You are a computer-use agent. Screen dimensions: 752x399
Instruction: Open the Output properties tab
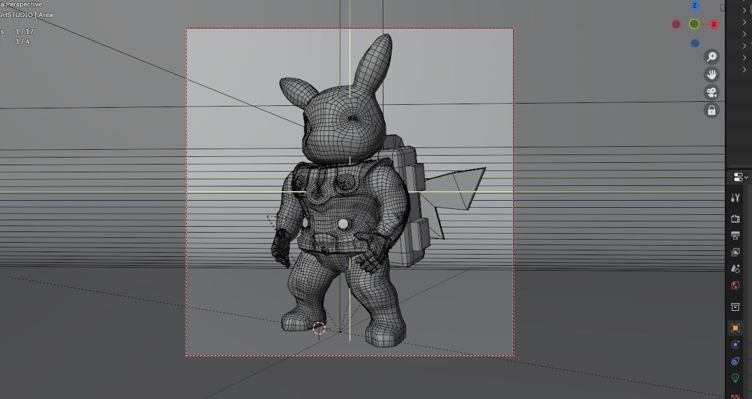pyautogui.click(x=735, y=236)
